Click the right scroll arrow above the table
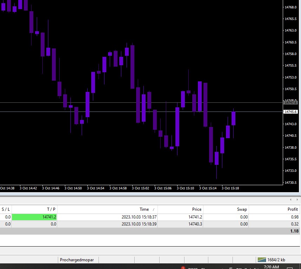This screenshot has width=301, height=269. (296, 199)
